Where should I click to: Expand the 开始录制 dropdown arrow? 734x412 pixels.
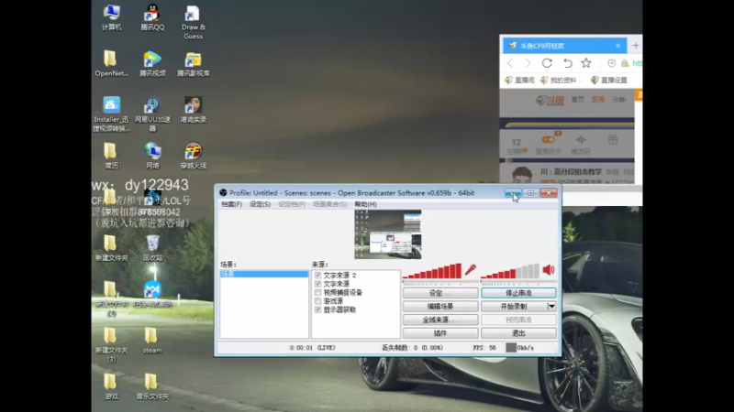coord(551,307)
